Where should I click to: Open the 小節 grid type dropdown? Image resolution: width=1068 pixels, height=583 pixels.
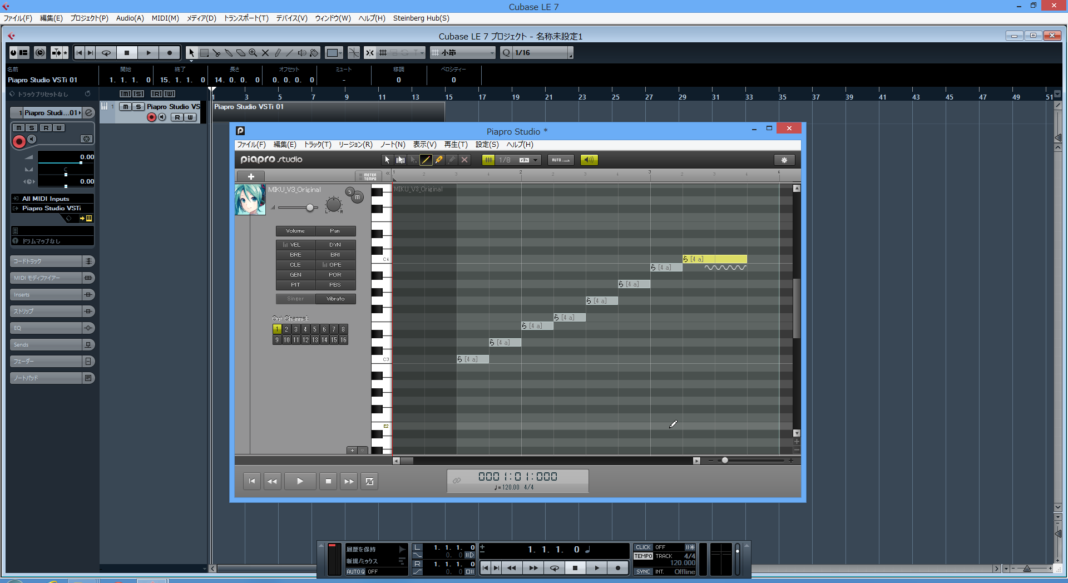(x=463, y=53)
